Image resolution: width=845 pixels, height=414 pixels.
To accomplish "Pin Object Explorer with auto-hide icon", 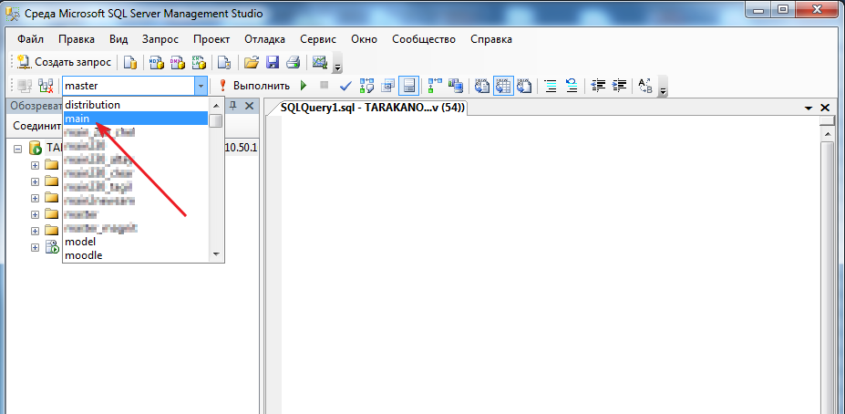I will point(234,105).
